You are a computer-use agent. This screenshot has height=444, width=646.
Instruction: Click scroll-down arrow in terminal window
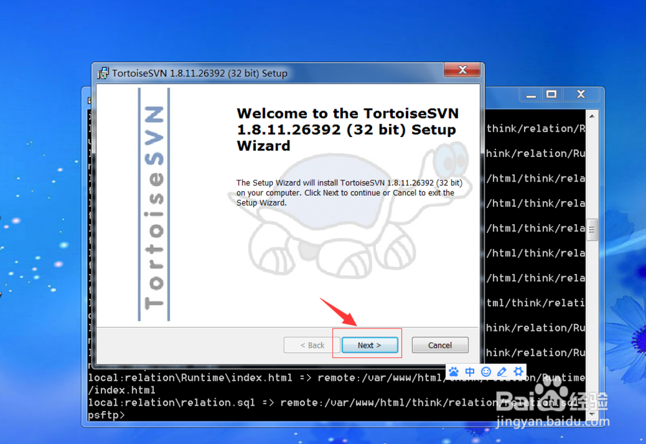click(592, 414)
